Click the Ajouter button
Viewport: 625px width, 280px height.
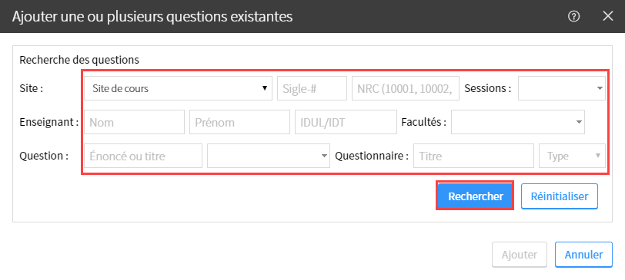(520, 254)
